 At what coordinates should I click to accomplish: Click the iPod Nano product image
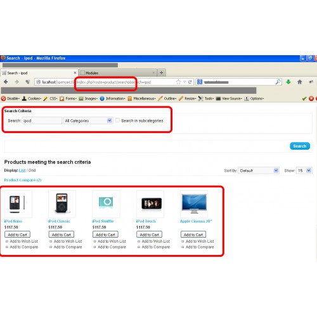[x=18, y=204]
